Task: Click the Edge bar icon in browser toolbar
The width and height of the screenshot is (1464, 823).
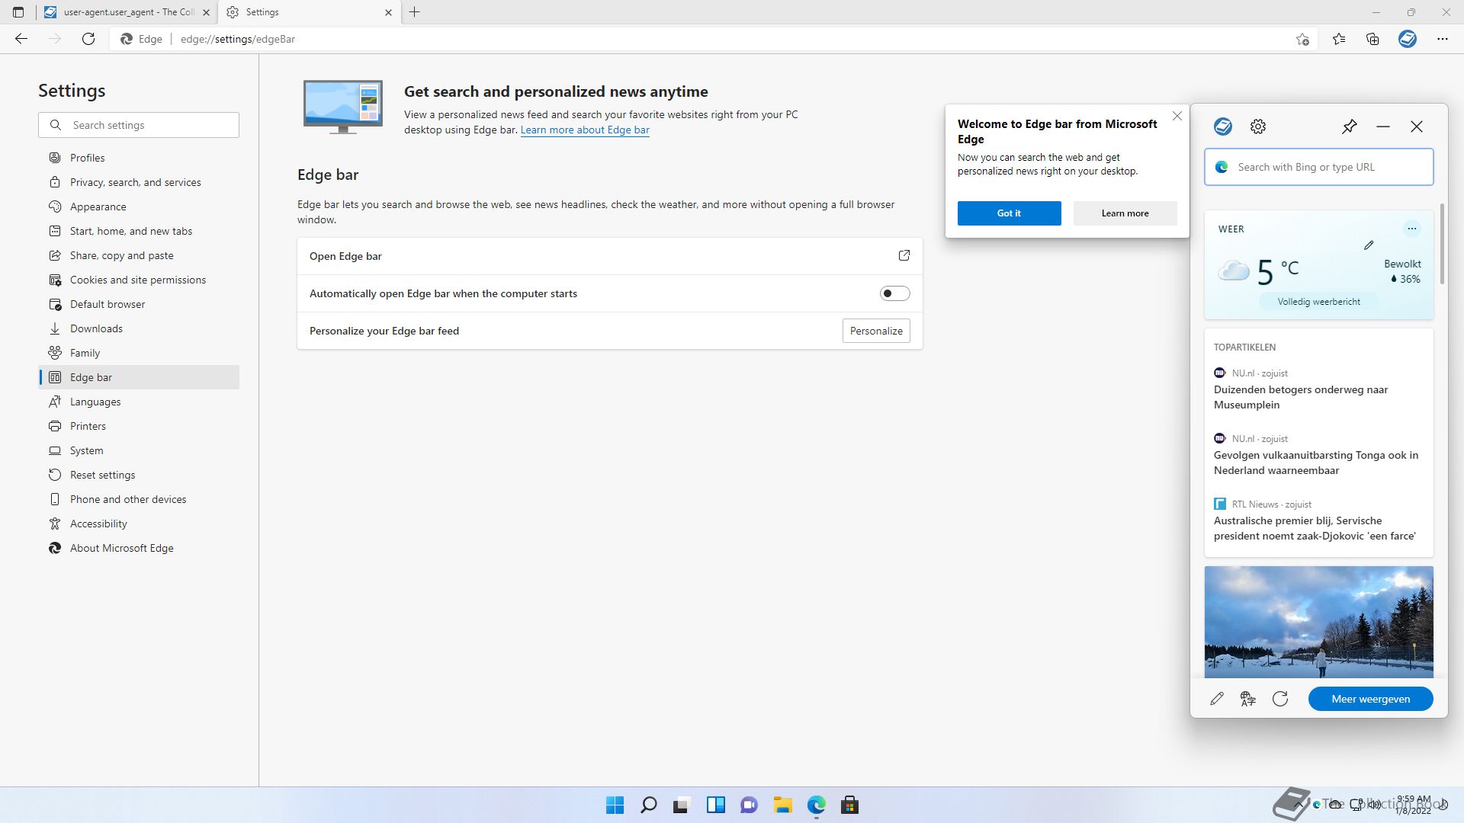Action: pyautogui.click(x=1408, y=39)
